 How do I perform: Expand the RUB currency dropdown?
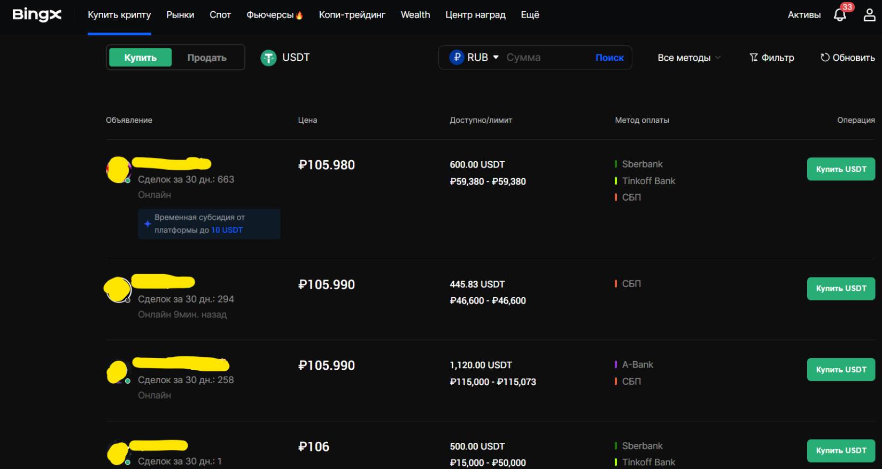tap(496, 57)
